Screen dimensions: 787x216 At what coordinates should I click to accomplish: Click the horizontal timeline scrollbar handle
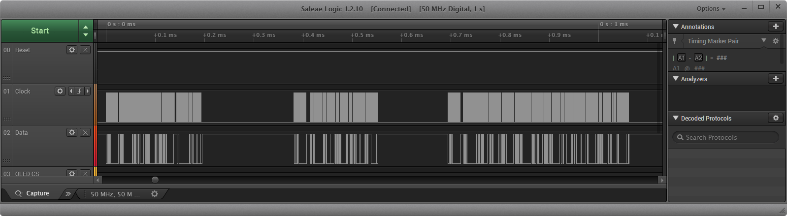pos(155,180)
